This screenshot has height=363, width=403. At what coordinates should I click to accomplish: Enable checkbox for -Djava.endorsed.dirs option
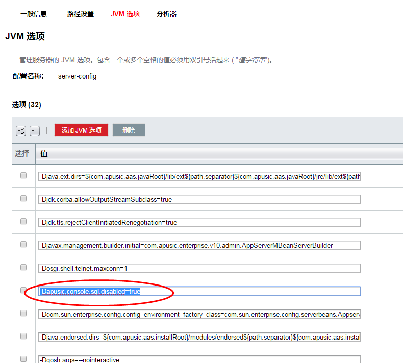point(23,336)
